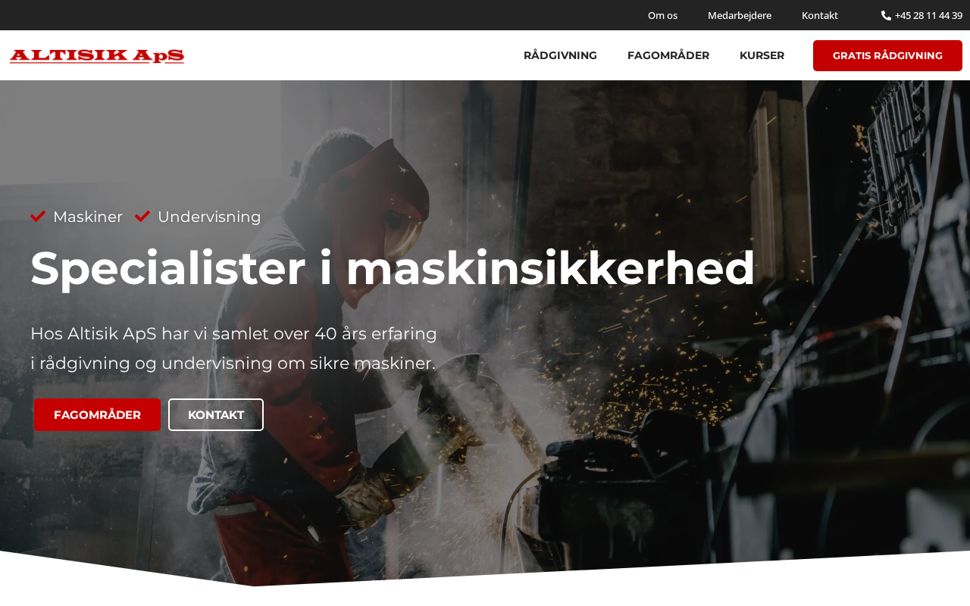Open FAGOMRÅDER in the main navigation
The height and width of the screenshot is (606, 970).
pyautogui.click(x=668, y=55)
